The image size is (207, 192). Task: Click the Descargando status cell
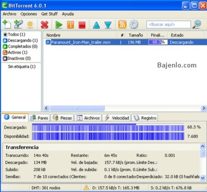click(x=181, y=42)
